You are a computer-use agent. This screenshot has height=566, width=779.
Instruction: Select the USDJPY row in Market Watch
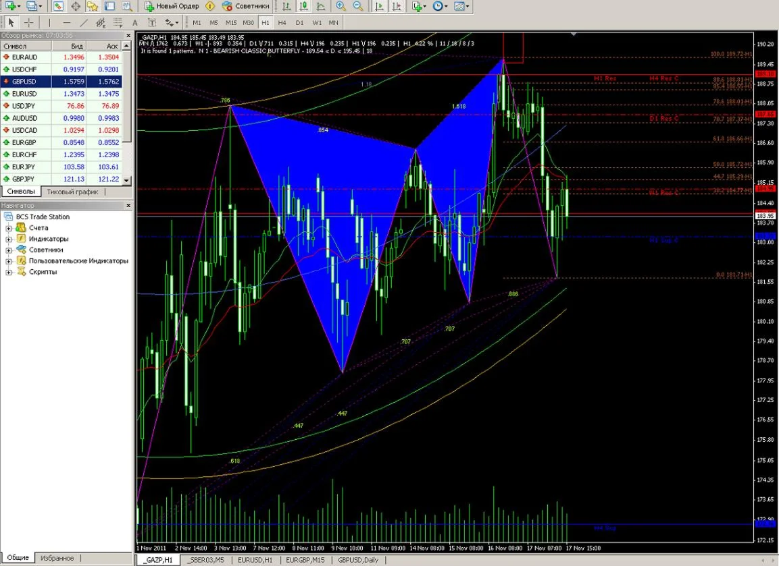61,106
